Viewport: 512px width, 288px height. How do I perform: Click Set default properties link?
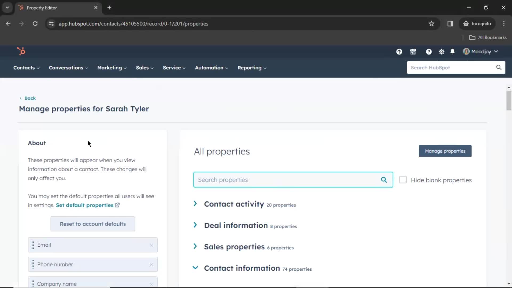pos(87,205)
